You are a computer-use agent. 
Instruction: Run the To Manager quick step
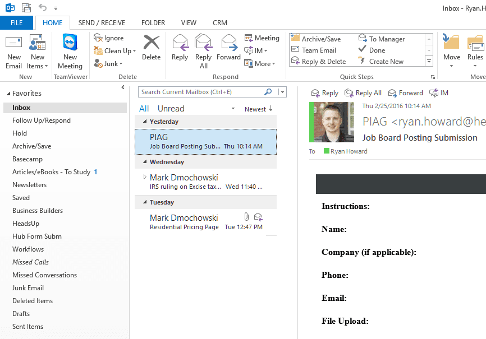tap(382, 39)
